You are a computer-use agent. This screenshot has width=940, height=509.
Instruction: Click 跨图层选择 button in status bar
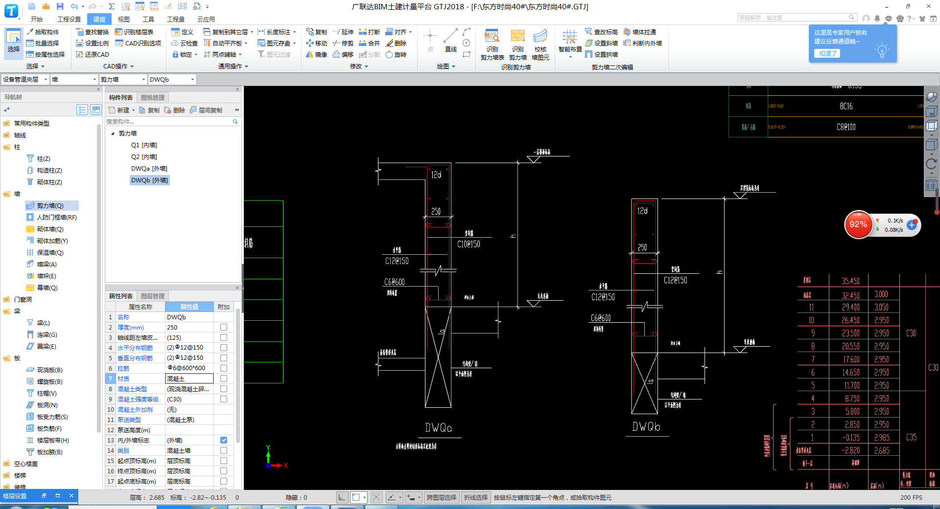coord(442,497)
